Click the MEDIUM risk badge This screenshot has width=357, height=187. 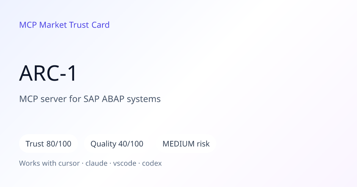point(186,144)
